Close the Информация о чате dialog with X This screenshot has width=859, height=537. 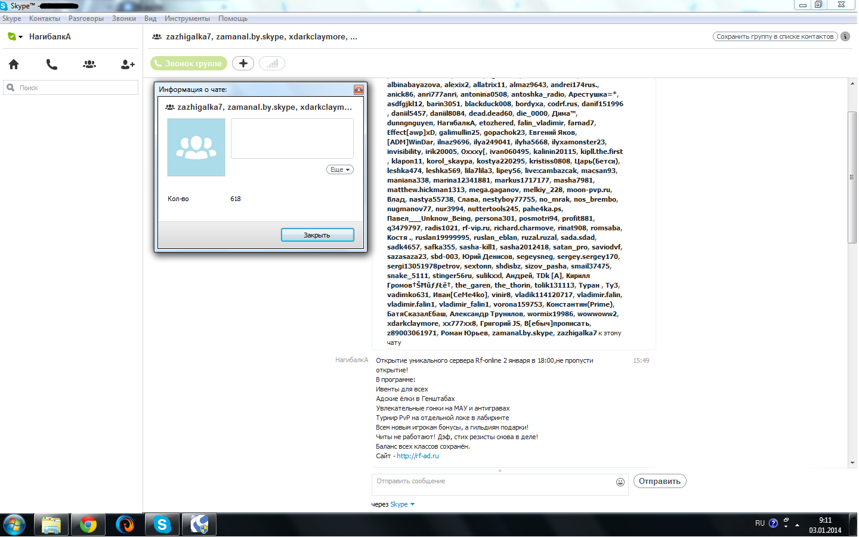[x=359, y=89]
